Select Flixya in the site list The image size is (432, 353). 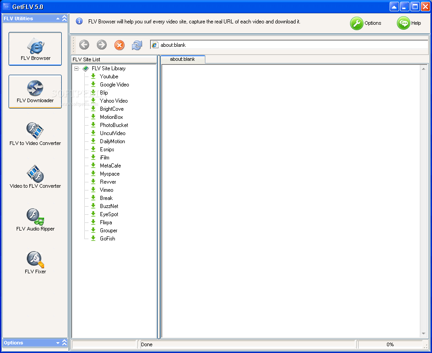pyautogui.click(x=106, y=222)
